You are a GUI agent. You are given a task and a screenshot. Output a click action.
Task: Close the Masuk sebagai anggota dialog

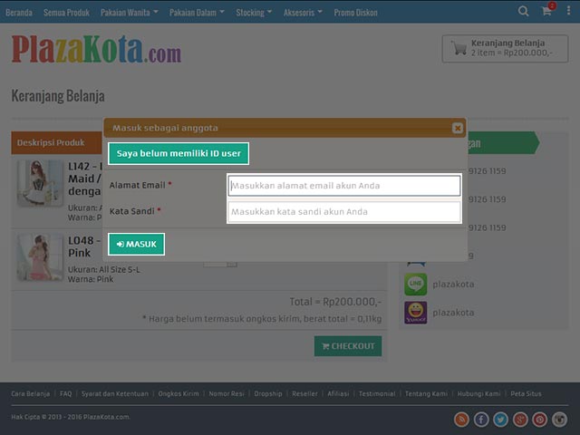[x=458, y=129]
